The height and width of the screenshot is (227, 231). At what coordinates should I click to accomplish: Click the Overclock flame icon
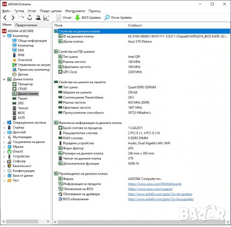14,60
